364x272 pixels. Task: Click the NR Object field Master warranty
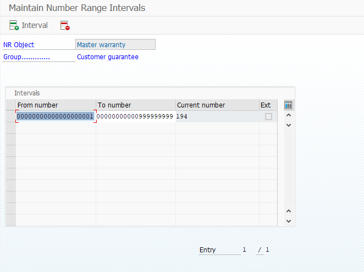(115, 44)
